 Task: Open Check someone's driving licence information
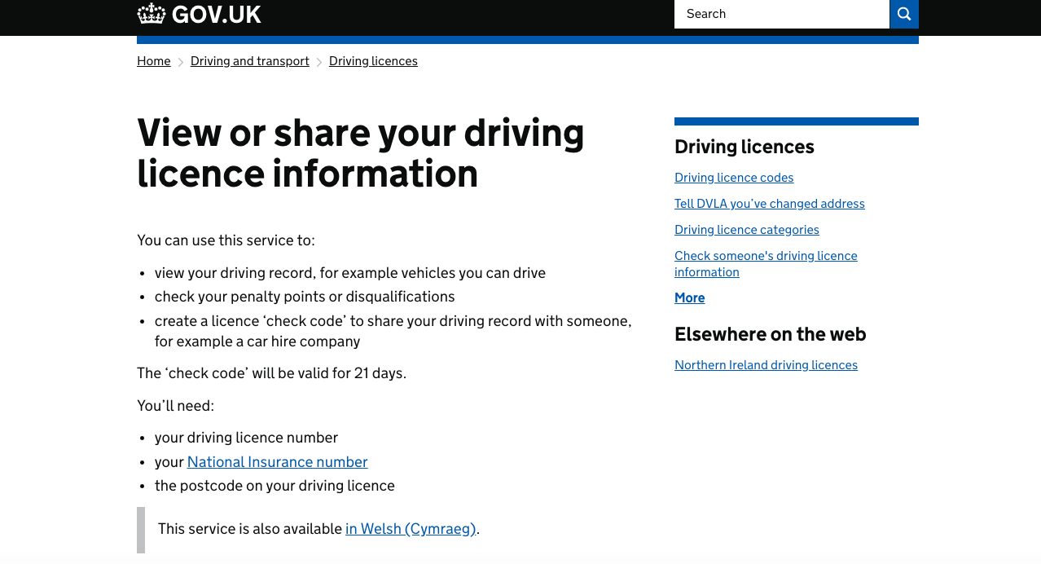(x=766, y=264)
